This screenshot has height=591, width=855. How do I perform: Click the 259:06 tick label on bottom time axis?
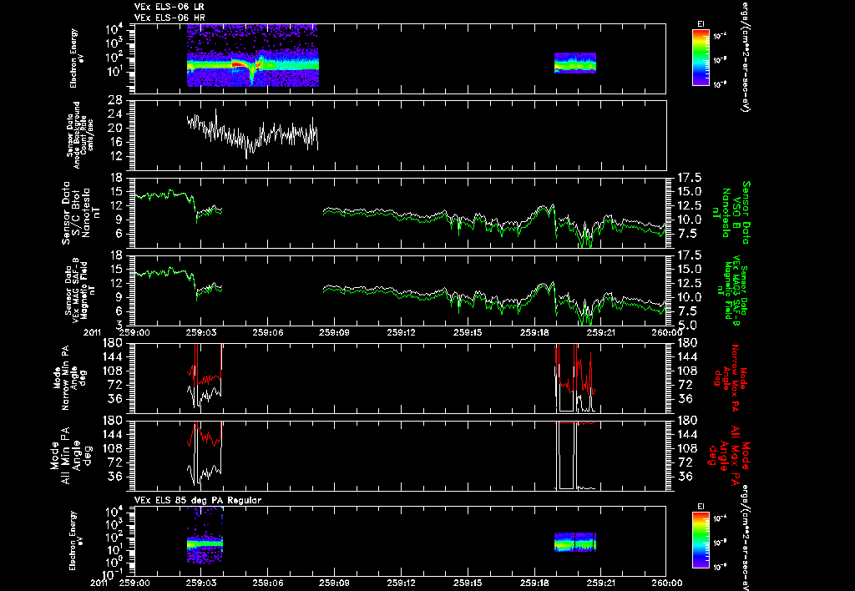267,583
